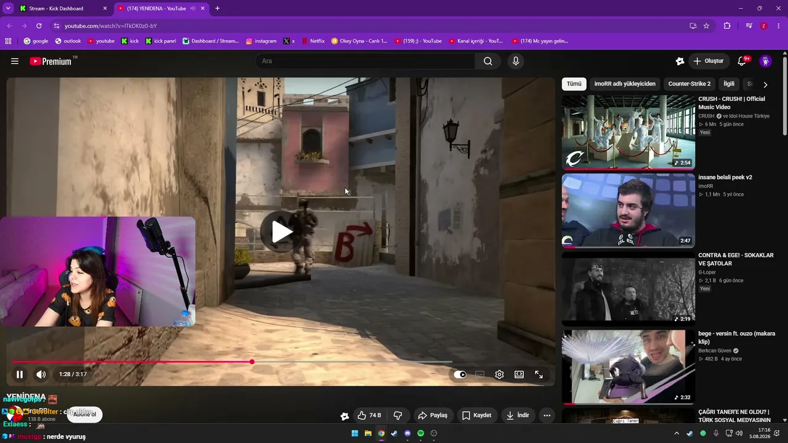This screenshot has height=443, width=788.
Task: Share the video via Paylaş
Action: pyautogui.click(x=433, y=415)
